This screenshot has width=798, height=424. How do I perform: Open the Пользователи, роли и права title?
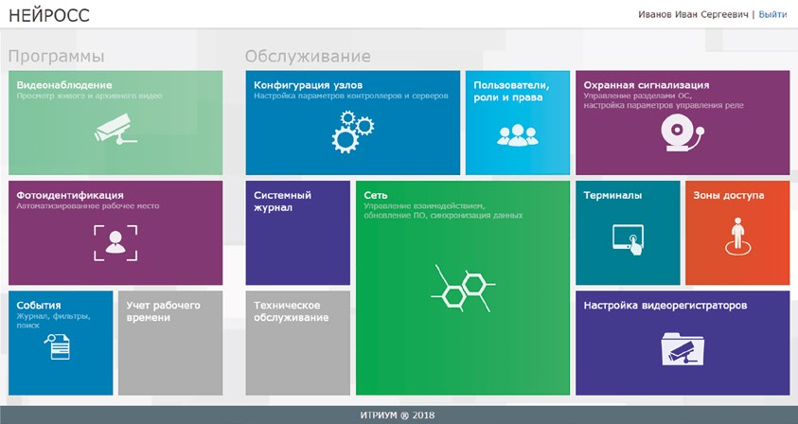511,91
